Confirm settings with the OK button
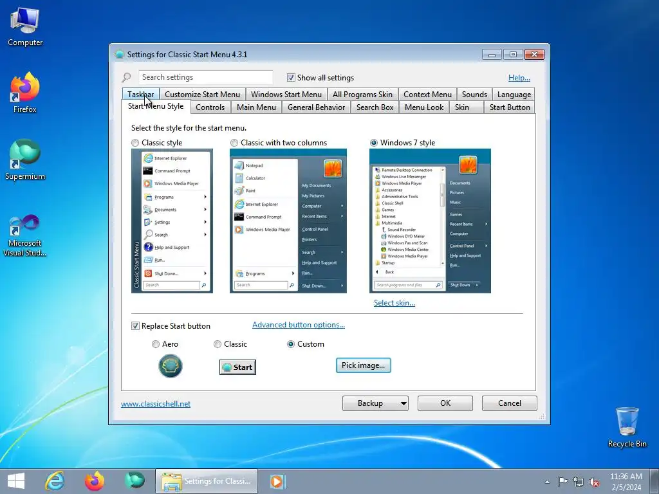This screenshot has width=659, height=494. click(x=445, y=403)
